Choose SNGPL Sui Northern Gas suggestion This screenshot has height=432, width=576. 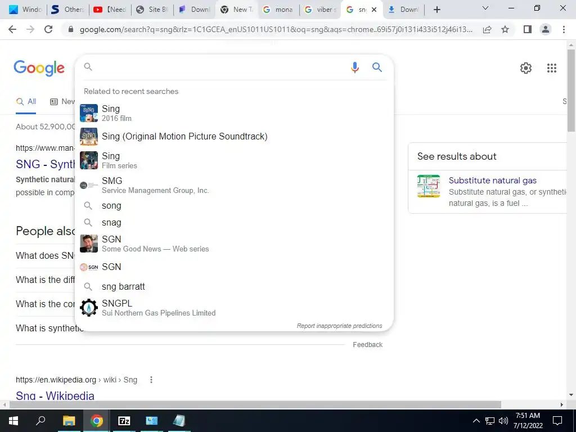click(234, 308)
